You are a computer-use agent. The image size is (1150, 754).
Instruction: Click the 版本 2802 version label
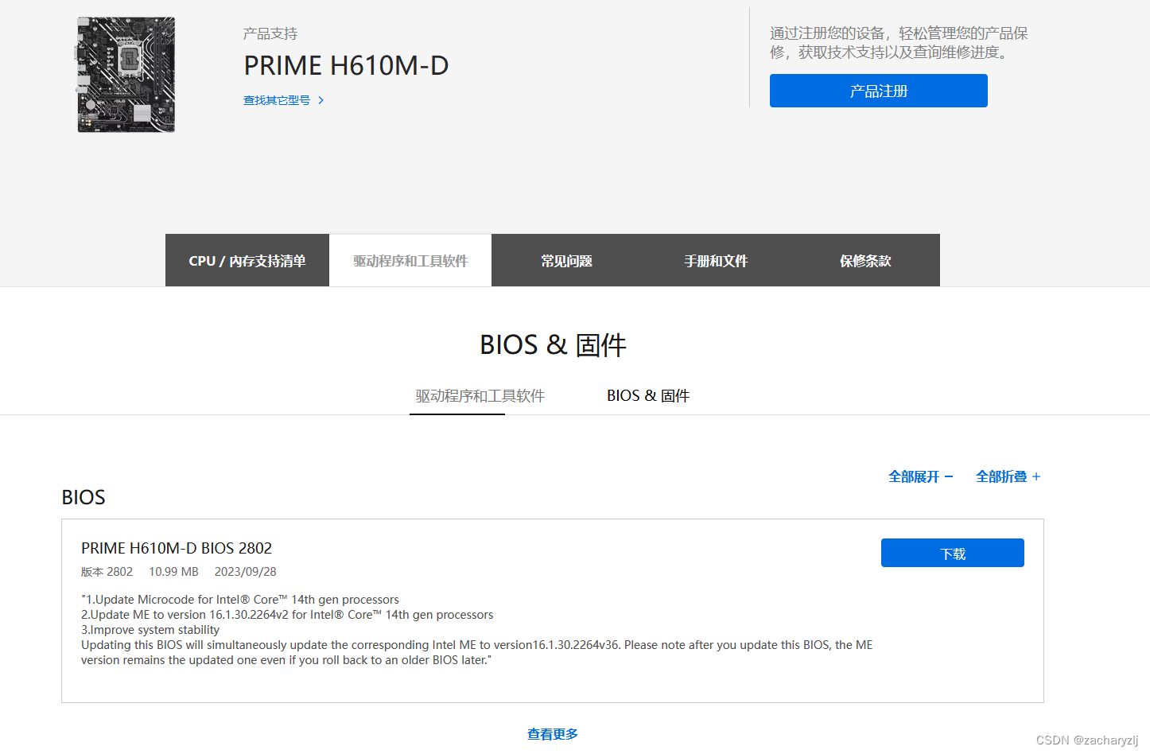(107, 572)
